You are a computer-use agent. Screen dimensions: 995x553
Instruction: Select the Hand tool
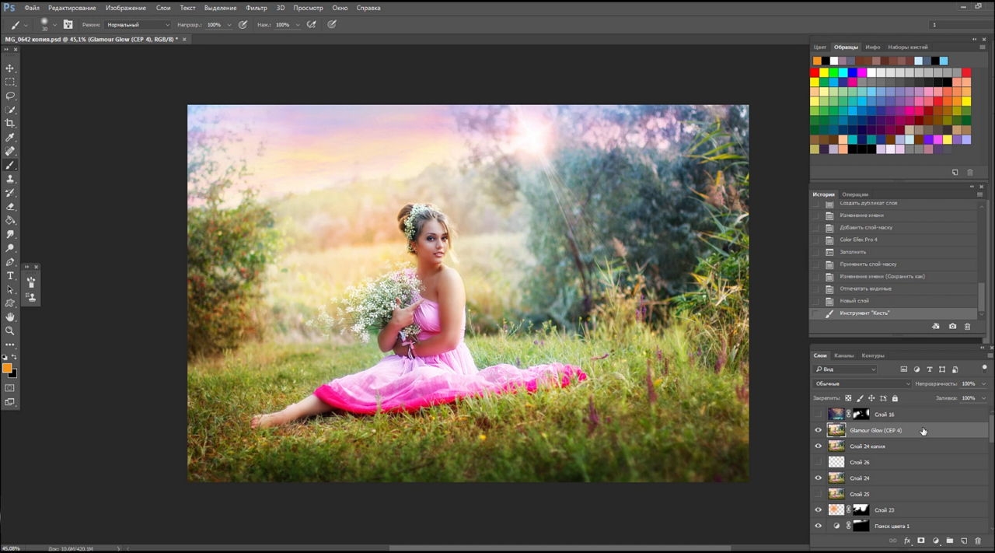tap(10, 317)
